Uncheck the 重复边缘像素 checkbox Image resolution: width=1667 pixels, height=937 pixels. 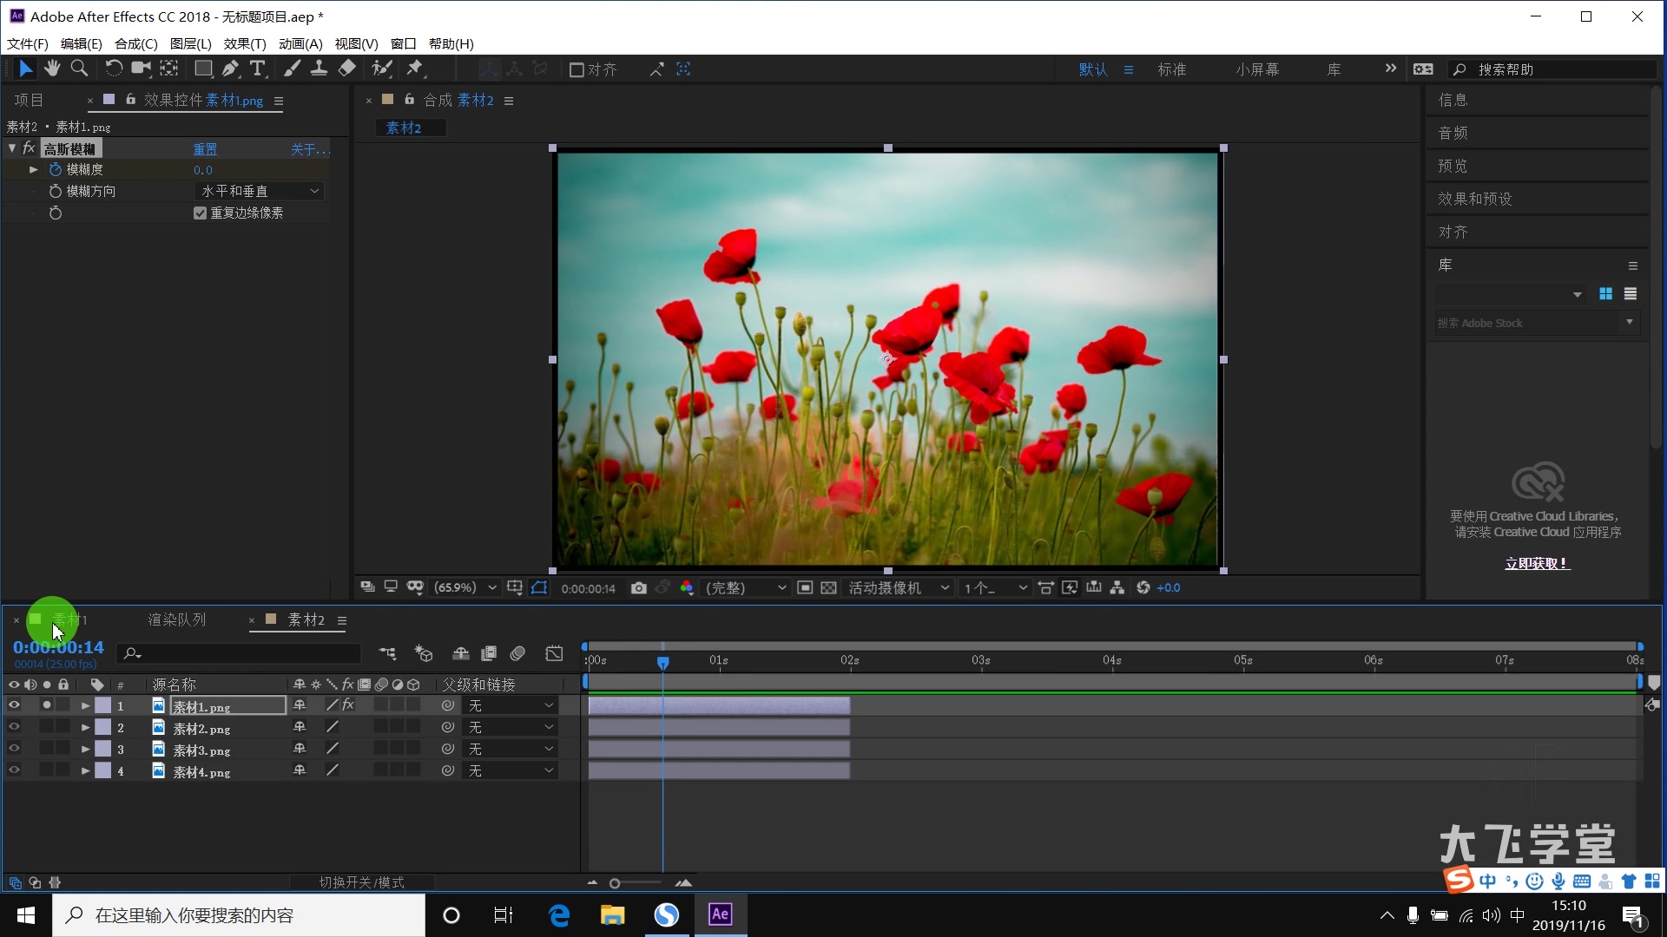(x=201, y=213)
